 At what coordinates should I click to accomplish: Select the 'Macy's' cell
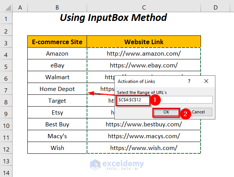click(57, 136)
